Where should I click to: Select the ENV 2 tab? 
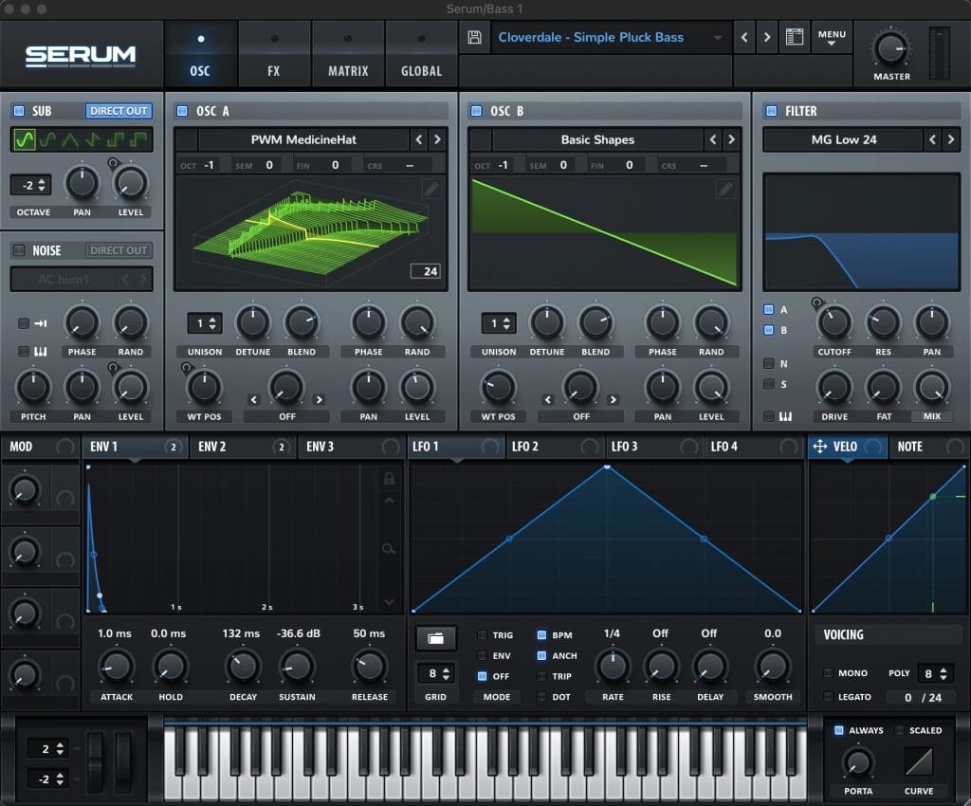(x=244, y=447)
